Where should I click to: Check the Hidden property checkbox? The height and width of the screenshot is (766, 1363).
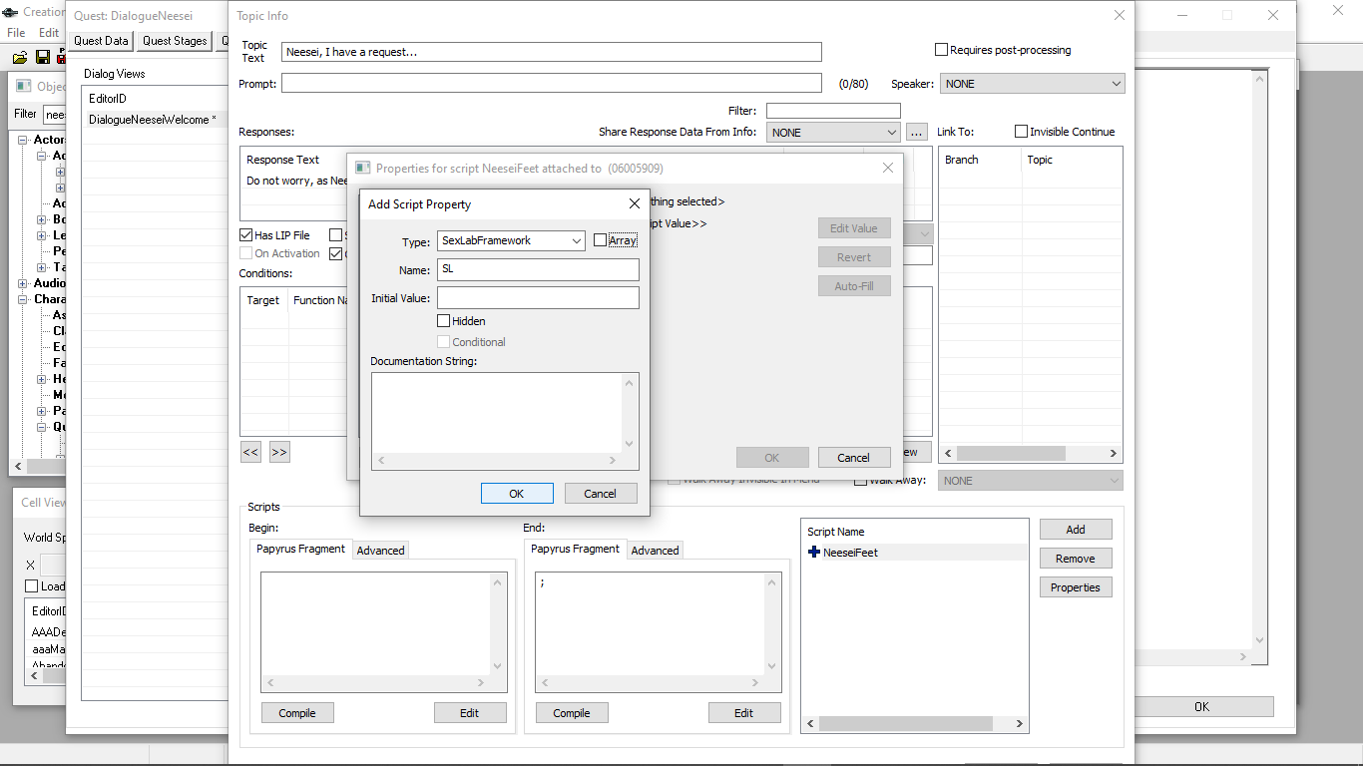tap(444, 321)
